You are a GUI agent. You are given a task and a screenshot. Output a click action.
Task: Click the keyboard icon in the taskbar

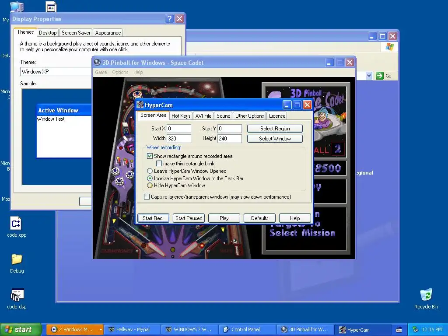pos(399,330)
